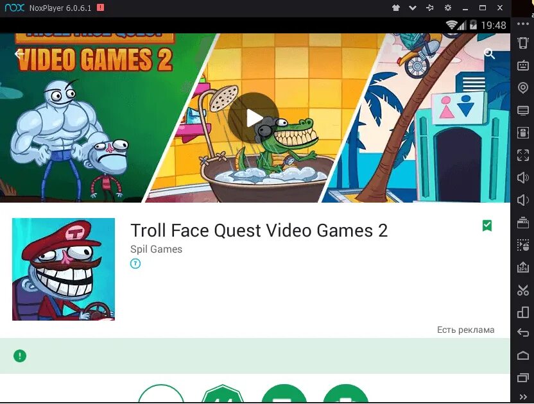Open keyboard control mapping sidebar icon

522,65
